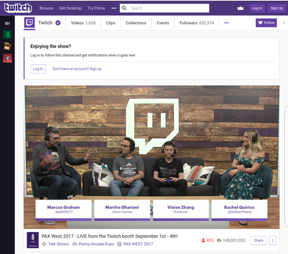Screen dimensions: 288x254
Task: Click the verified badge checkmark
Action: (x=58, y=23)
